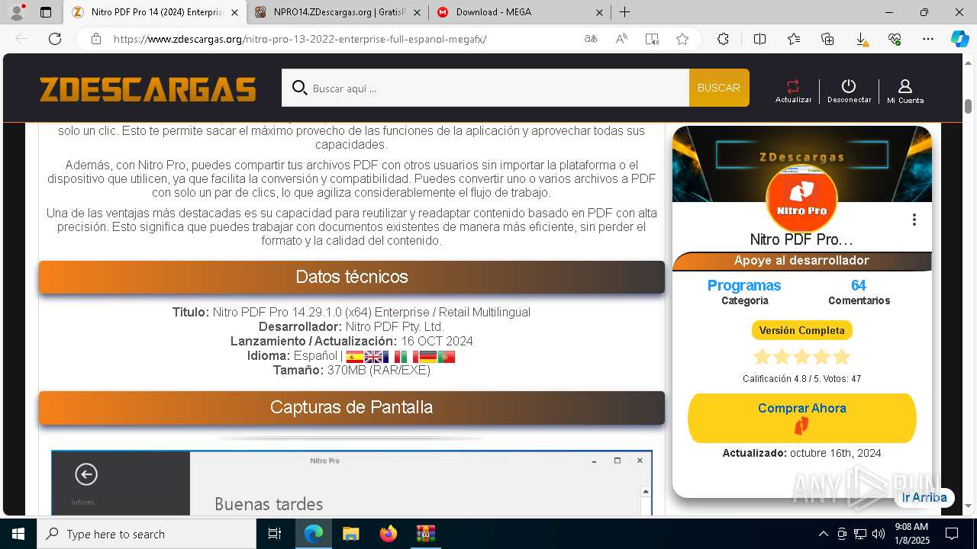Image resolution: width=977 pixels, height=549 pixels.
Task: Open Edge settings and more menu
Action: tap(928, 39)
